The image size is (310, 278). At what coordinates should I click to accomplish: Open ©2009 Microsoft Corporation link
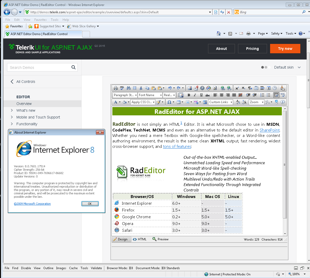tap(32, 204)
